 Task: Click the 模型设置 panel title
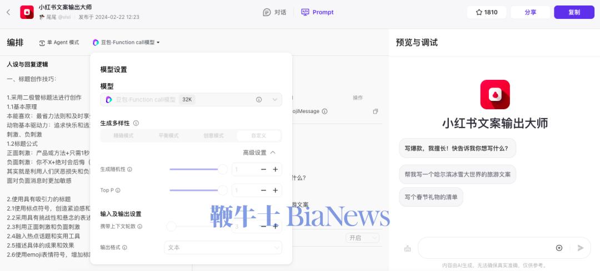pyautogui.click(x=114, y=69)
